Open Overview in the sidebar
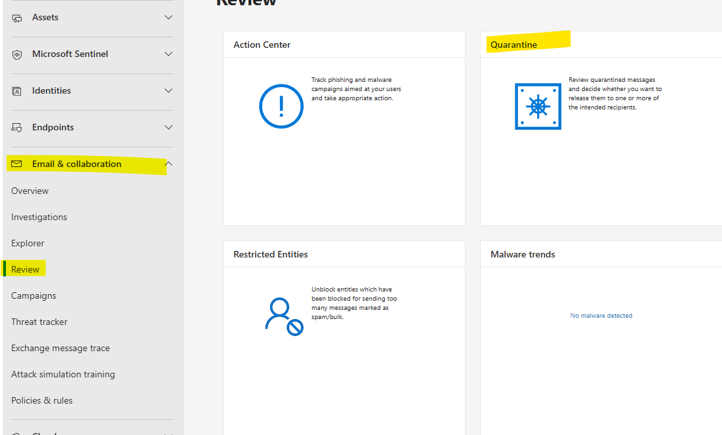Image resolution: width=722 pixels, height=435 pixels. tap(30, 191)
